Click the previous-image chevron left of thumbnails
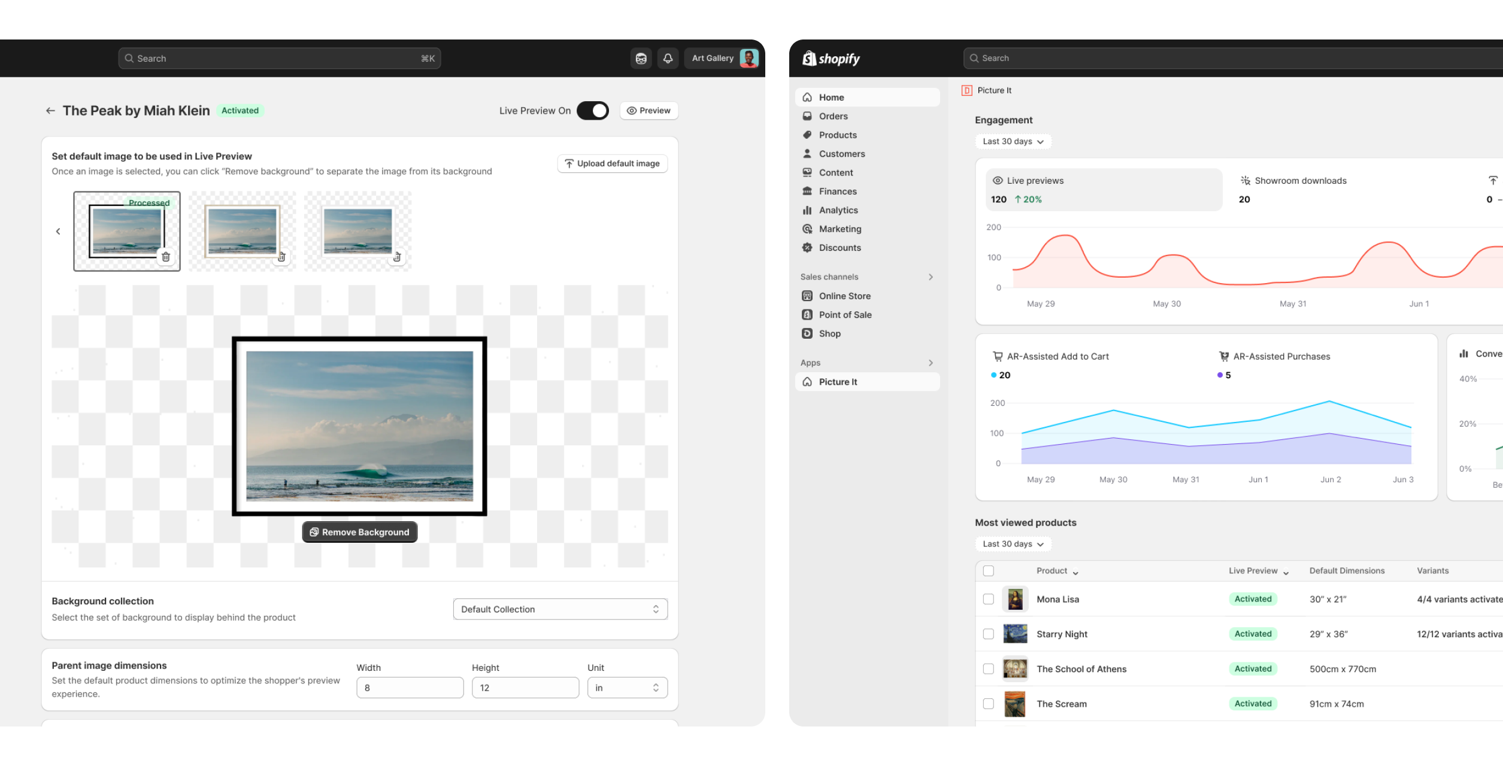The image size is (1503, 766). pos(58,231)
